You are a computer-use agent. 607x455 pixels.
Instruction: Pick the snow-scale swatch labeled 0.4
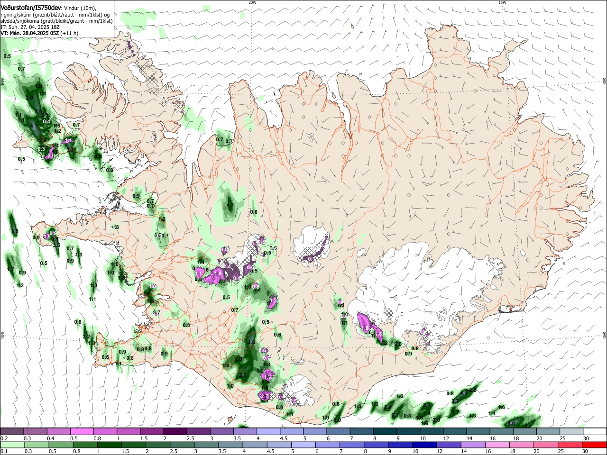coord(58,431)
